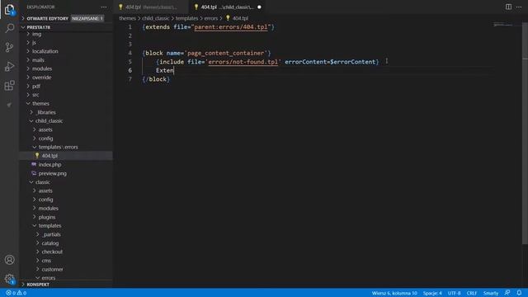Collapse the classic theme folder
The image size is (528, 297).
click(42, 182)
